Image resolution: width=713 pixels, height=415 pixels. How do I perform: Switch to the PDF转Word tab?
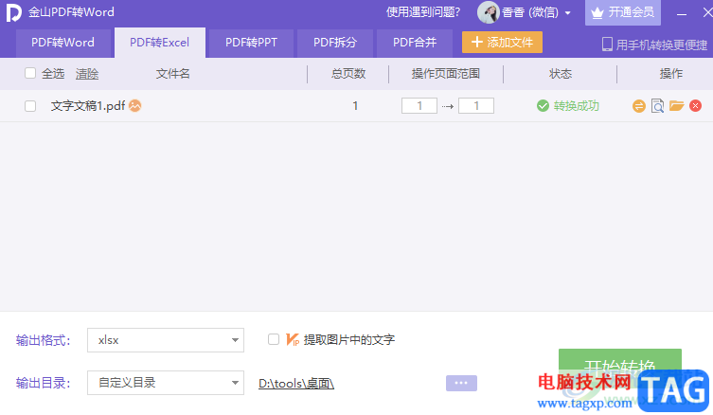tap(62, 43)
